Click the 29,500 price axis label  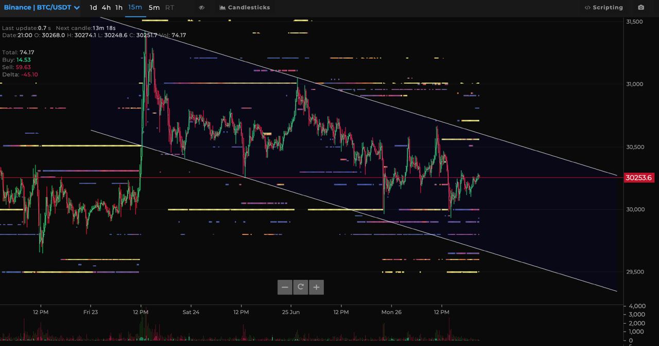click(x=634, y=271)
